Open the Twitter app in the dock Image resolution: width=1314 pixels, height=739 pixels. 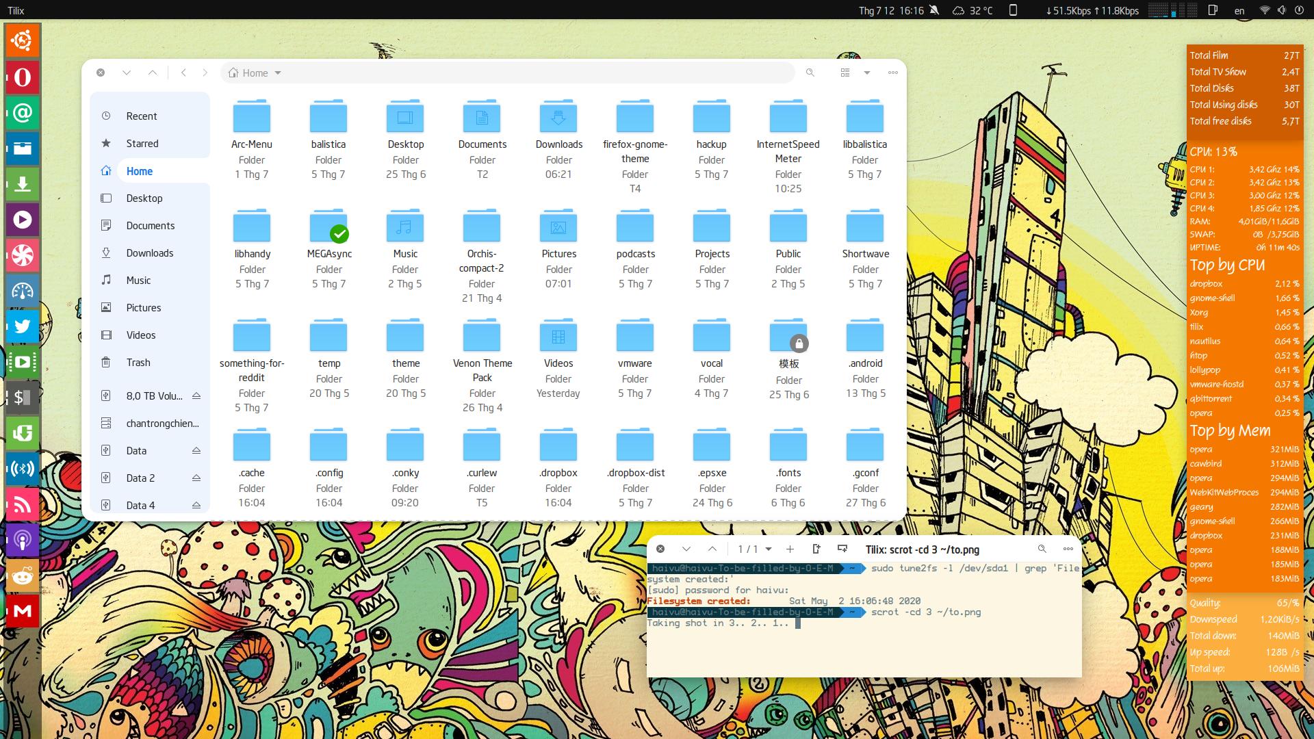coord(23,326)
